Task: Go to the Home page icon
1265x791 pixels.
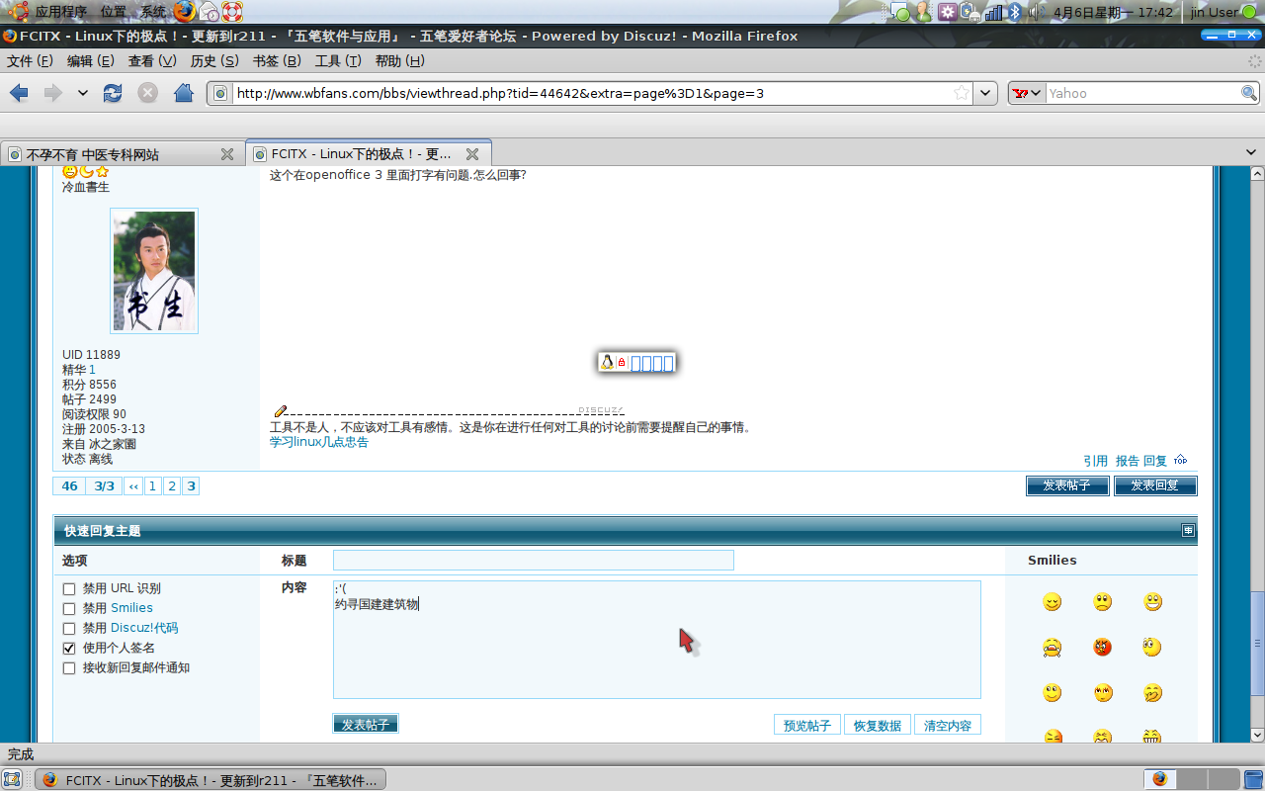Action: pyautogui.click(x=184, y=93)
